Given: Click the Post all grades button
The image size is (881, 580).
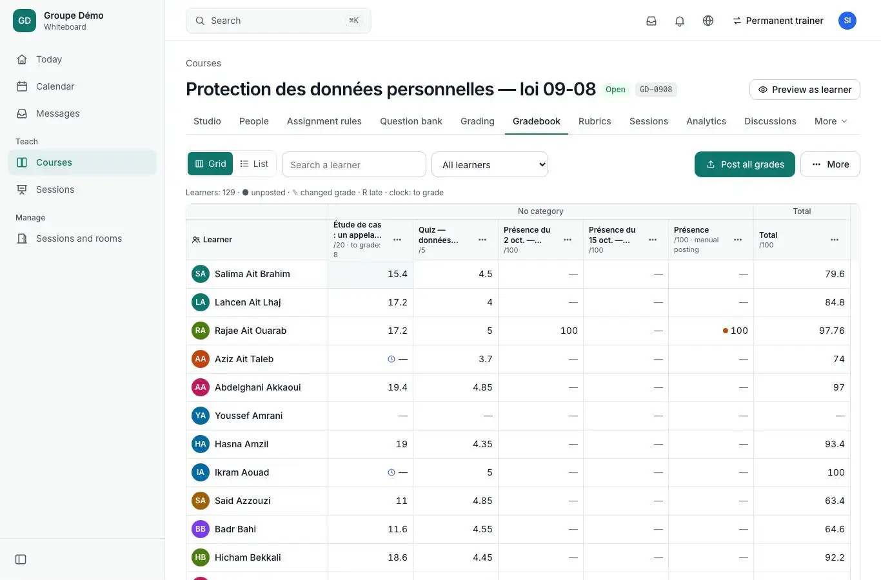Looking at the screenshot, I should tap(745, 164).
